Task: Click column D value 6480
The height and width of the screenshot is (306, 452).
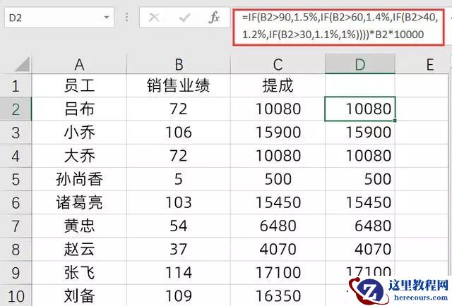Action: [x=360, y=226]
